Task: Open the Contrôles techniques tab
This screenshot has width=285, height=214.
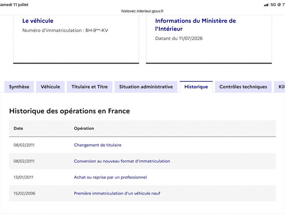Action: [x=243, y=87]
